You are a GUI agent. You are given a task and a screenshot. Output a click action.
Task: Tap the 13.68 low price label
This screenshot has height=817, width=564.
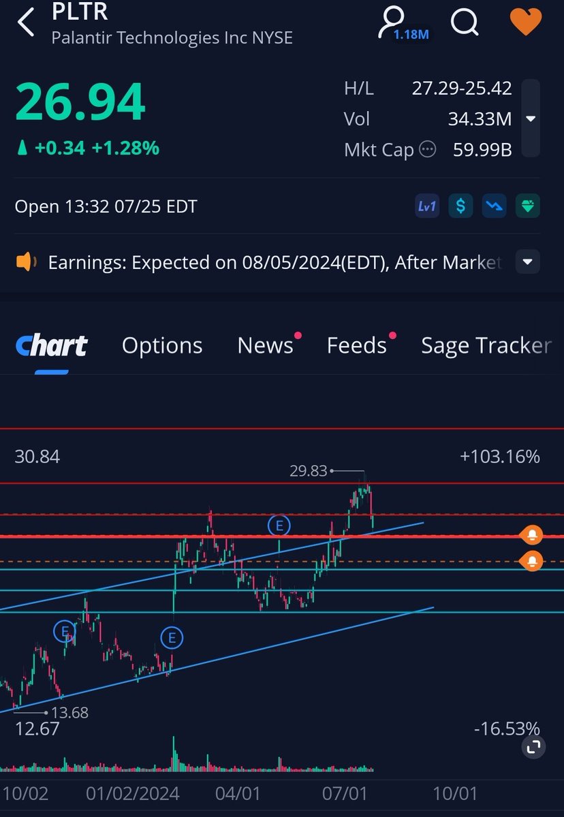pos(69,713)
